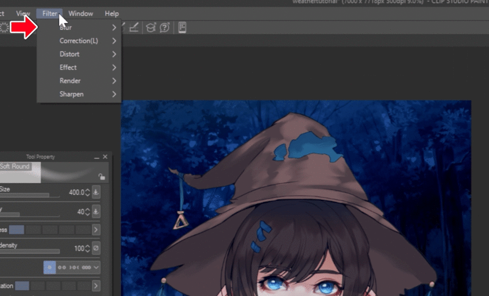Open the Window menu
This screenshot has width=489, height=296.
point(80,14)
